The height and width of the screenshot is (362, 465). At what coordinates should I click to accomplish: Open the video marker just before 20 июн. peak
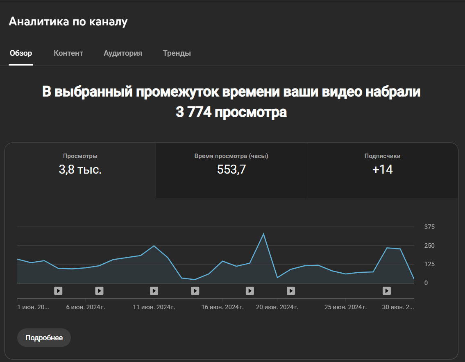[x=250, y=291]
